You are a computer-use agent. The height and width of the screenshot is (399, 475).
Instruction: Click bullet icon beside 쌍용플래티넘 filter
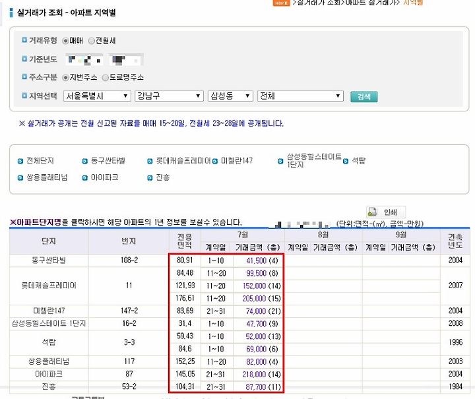click(x=20, y=178)
